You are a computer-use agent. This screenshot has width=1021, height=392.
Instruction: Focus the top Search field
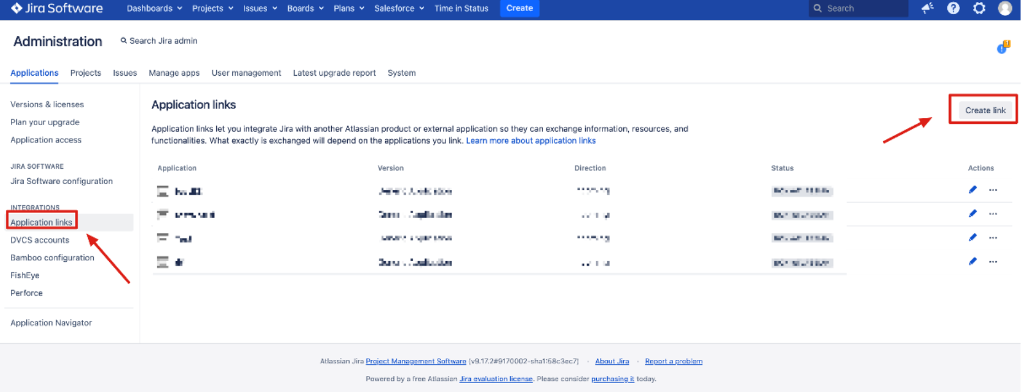[x=858, y=8]
